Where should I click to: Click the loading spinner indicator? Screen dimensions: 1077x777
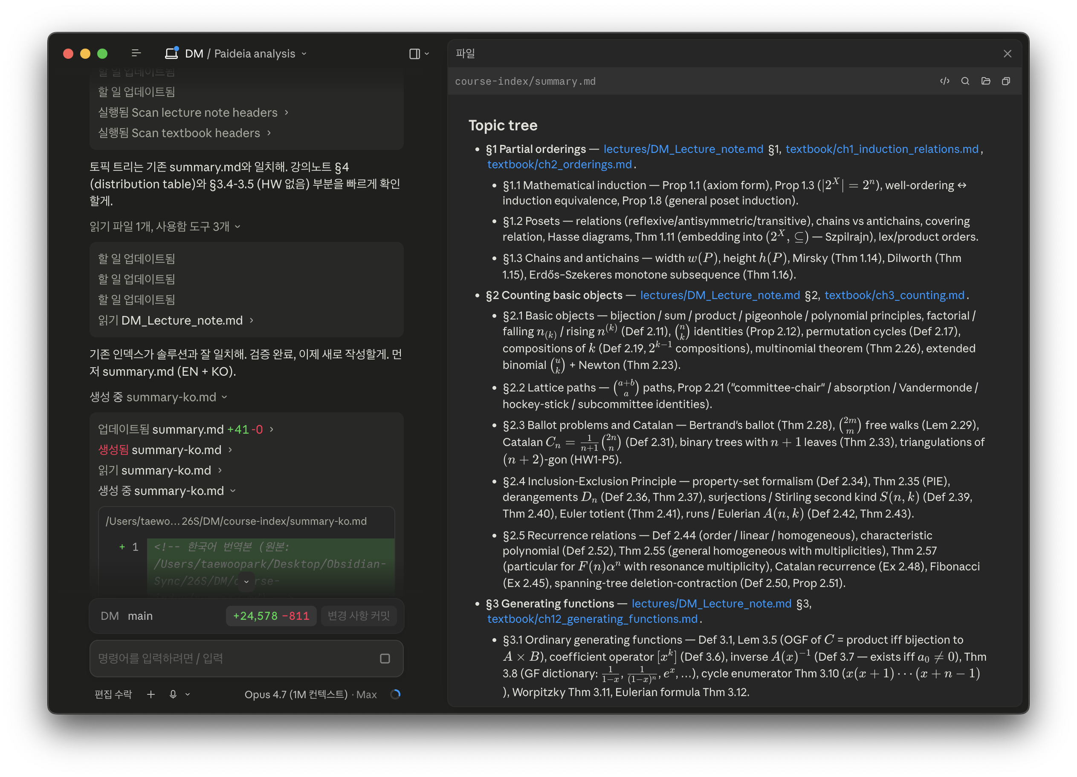395,694
